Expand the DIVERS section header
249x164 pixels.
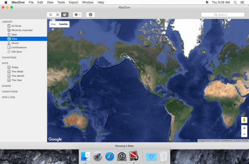point(6,86)
